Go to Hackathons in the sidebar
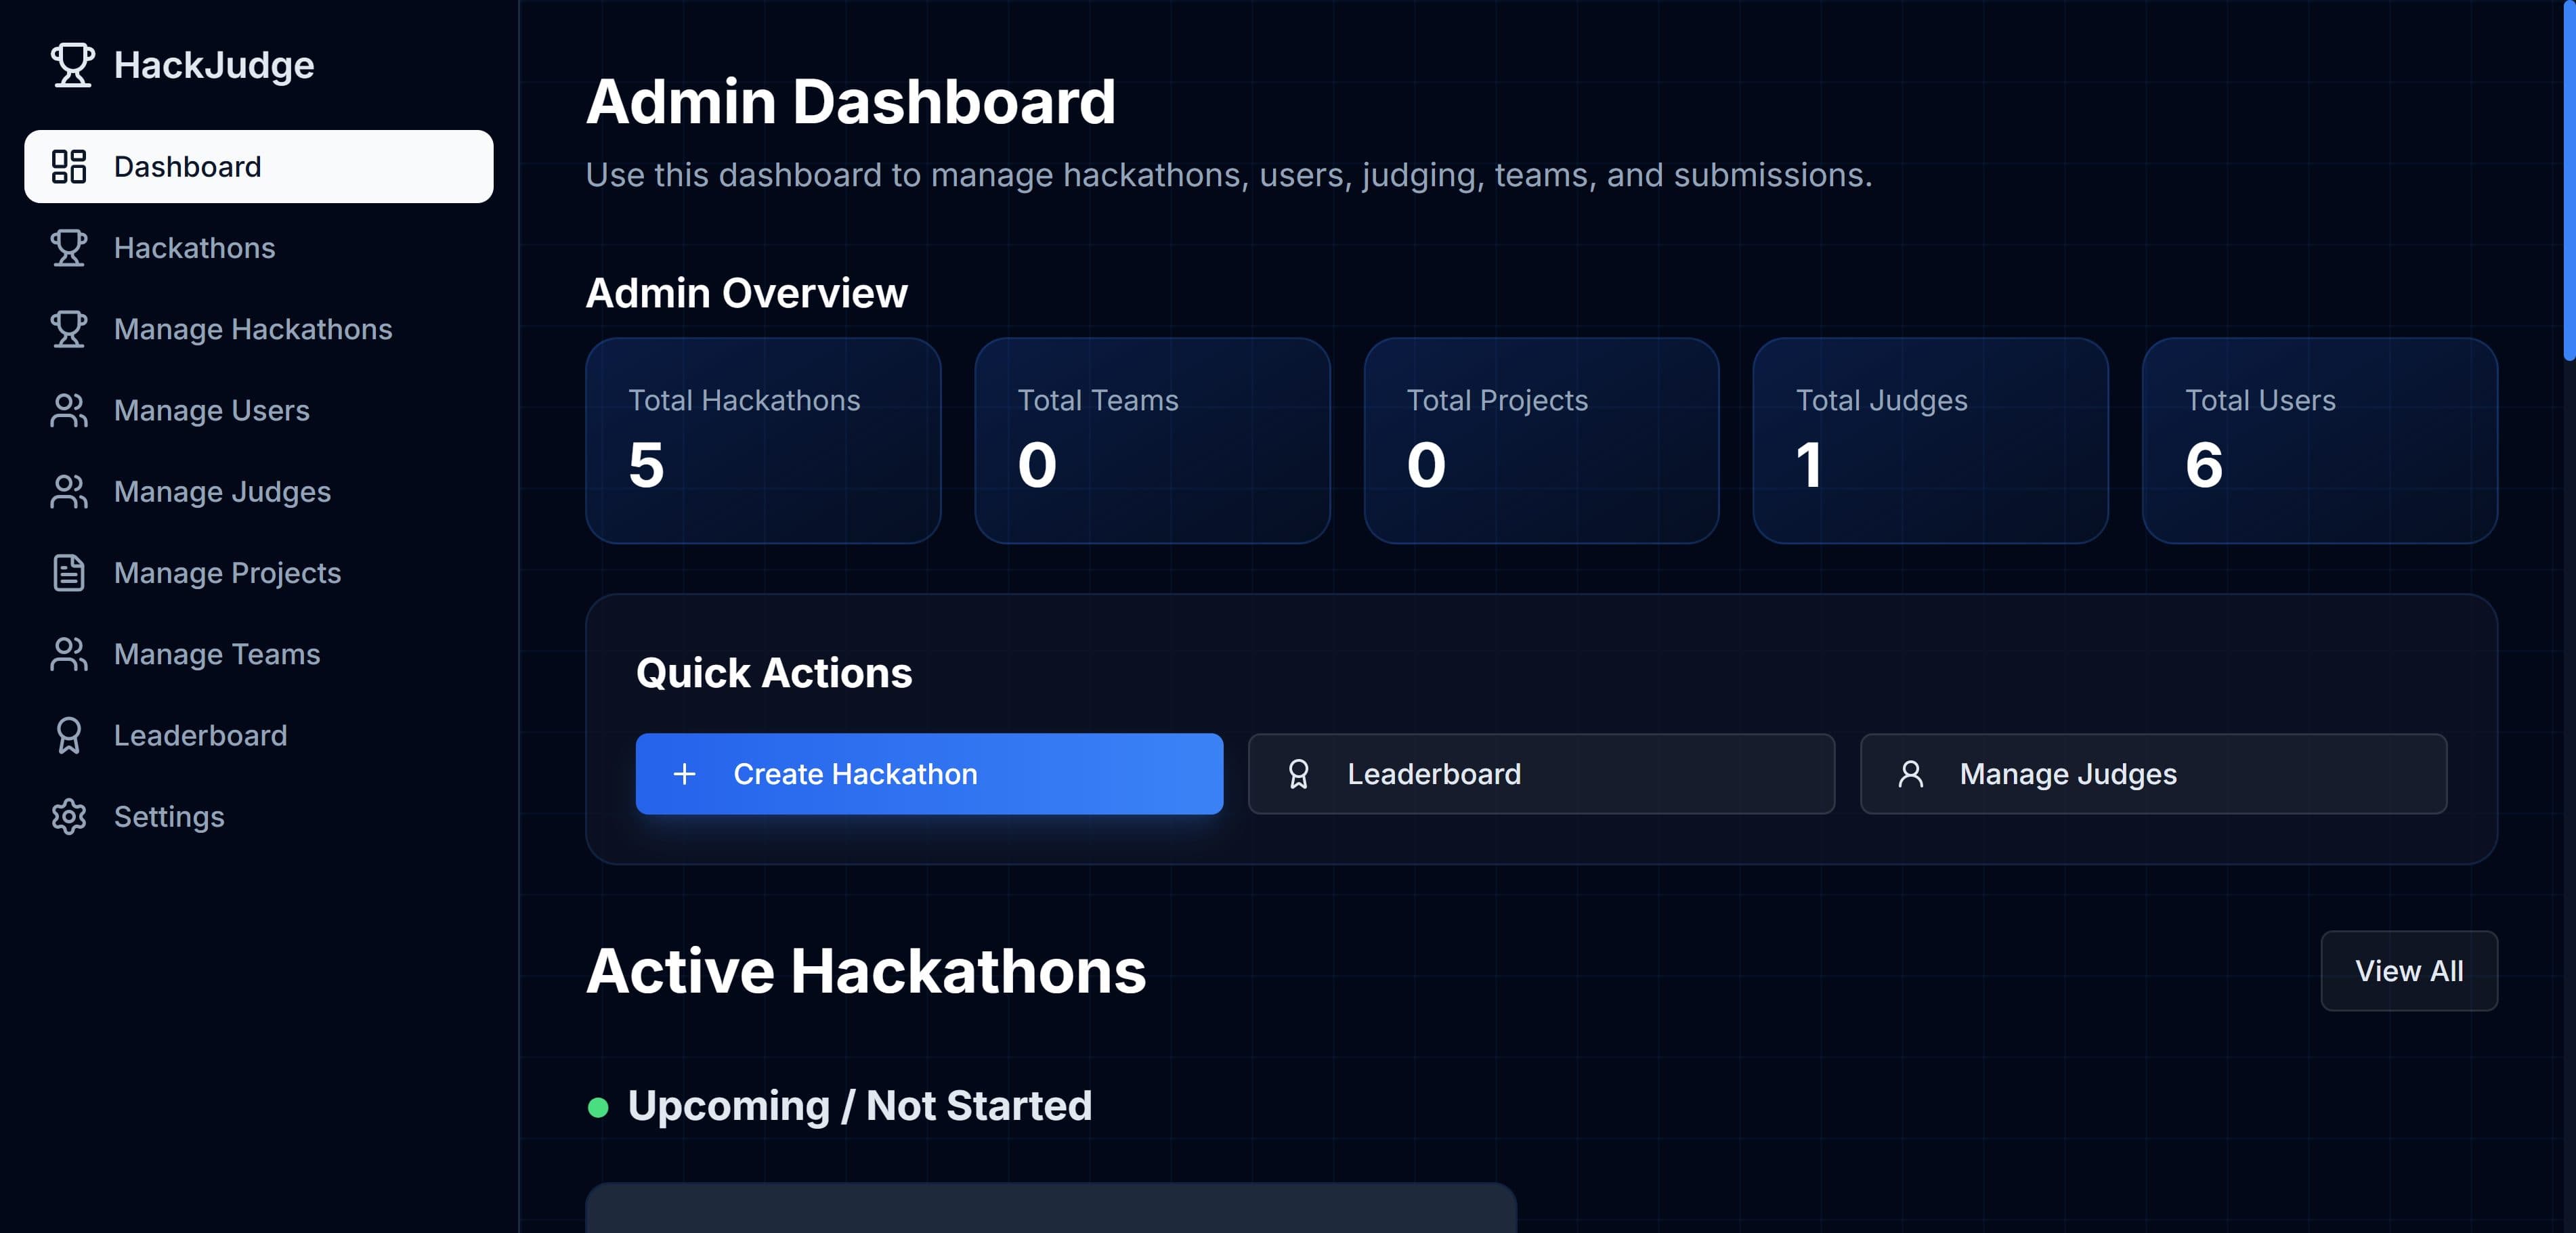This screenshot has width=2576, height=1233. point(259,248)
